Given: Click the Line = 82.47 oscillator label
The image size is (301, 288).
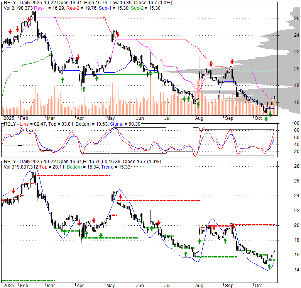Looking at the screenshot, I should click(x=33, y=124).
